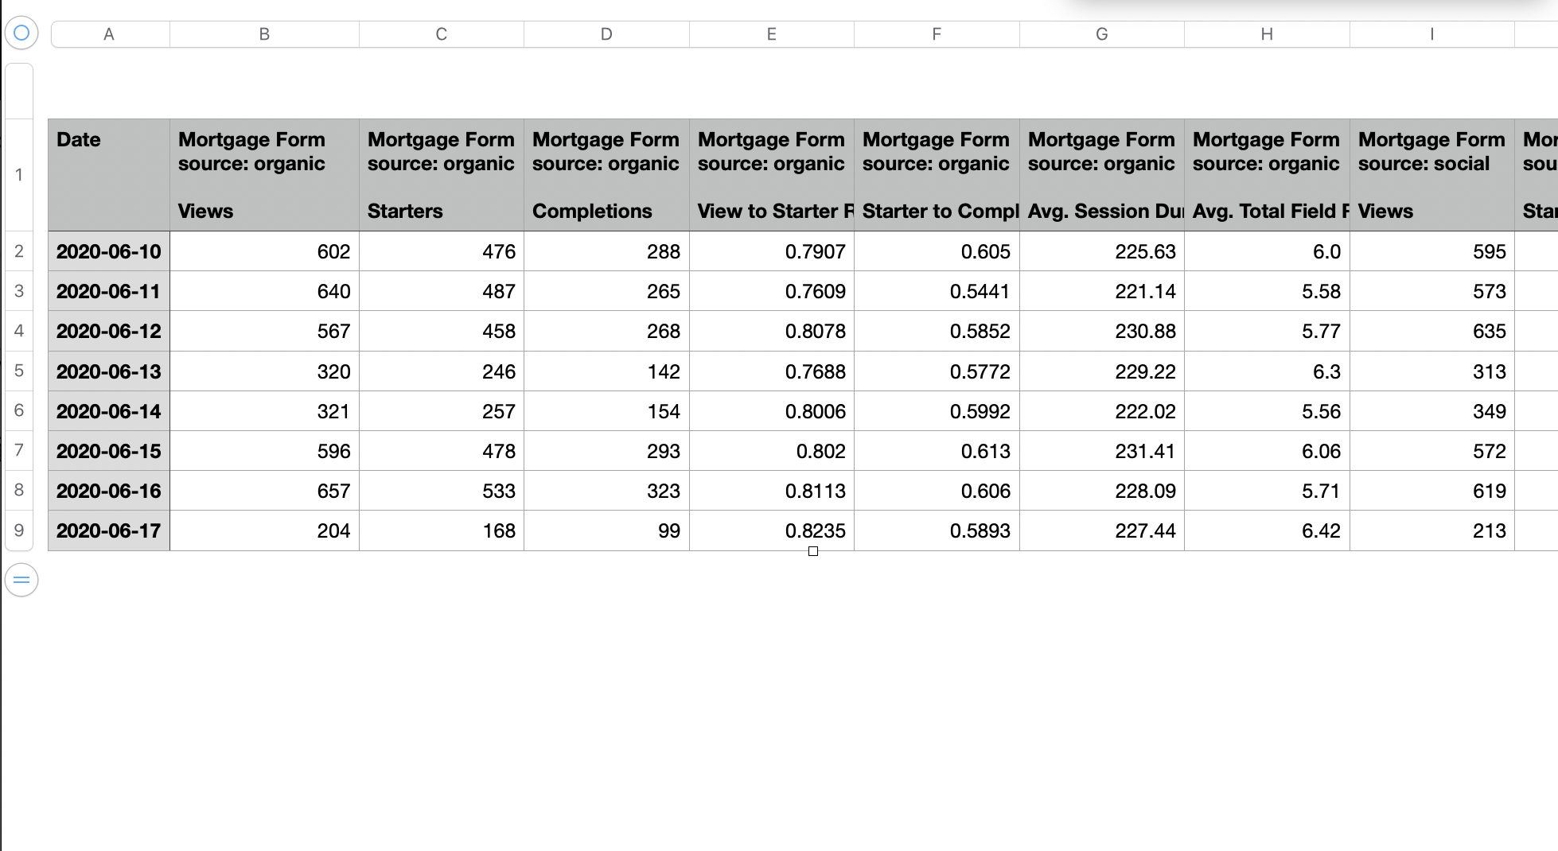Select row 1 header number
Image resolution: width=1558 pixels, height=851 pixels.
coord(19,175)
